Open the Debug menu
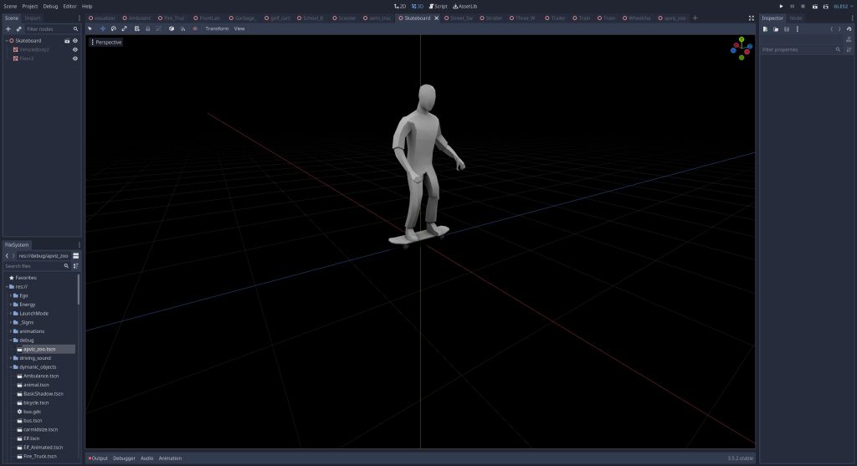 tap(50, 6)
